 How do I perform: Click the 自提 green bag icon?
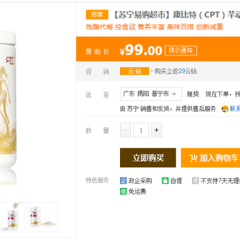(165, 181)
